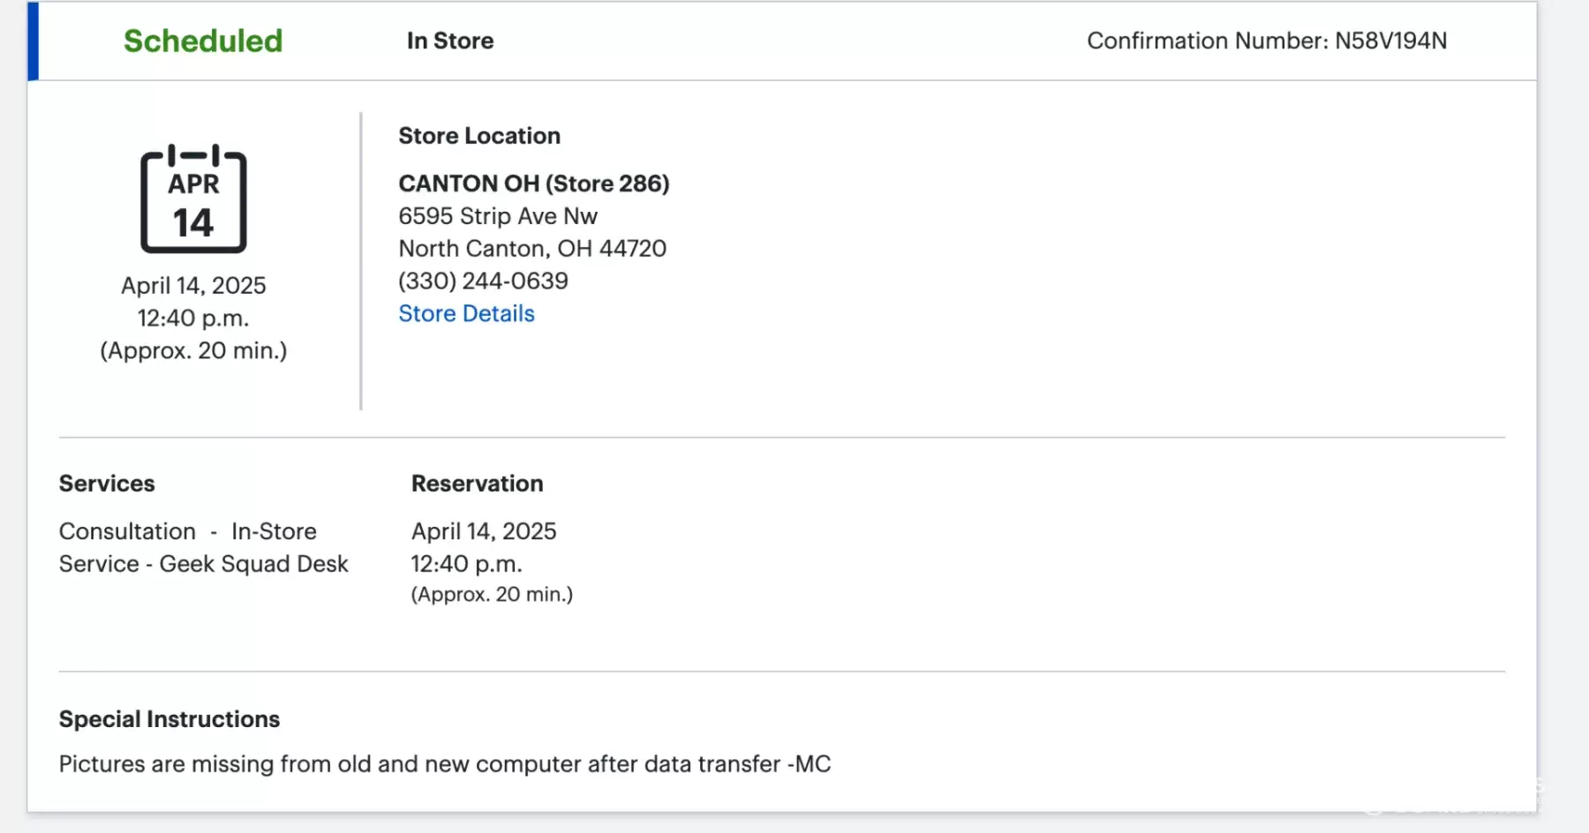Screen dimensions: 1589x833
Task: Click the date text below the calendar icon
Action: tap(193, 286)
